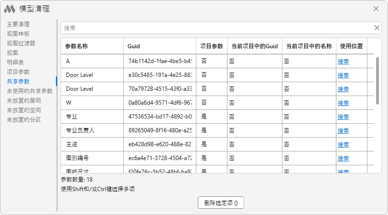
Task: Open 未放置的房间 section
Action: coord(24,100)
